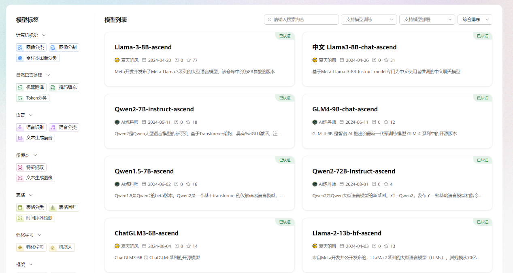Image resolution: width=513 pixels, height=273 pixels.
Task: Click the bookmark icon on Llama-3-8B-ascend
Action: coord(177,60)
